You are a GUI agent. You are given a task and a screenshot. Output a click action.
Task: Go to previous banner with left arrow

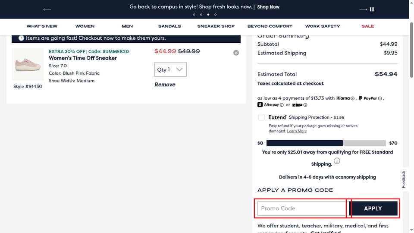pos(47,9)
